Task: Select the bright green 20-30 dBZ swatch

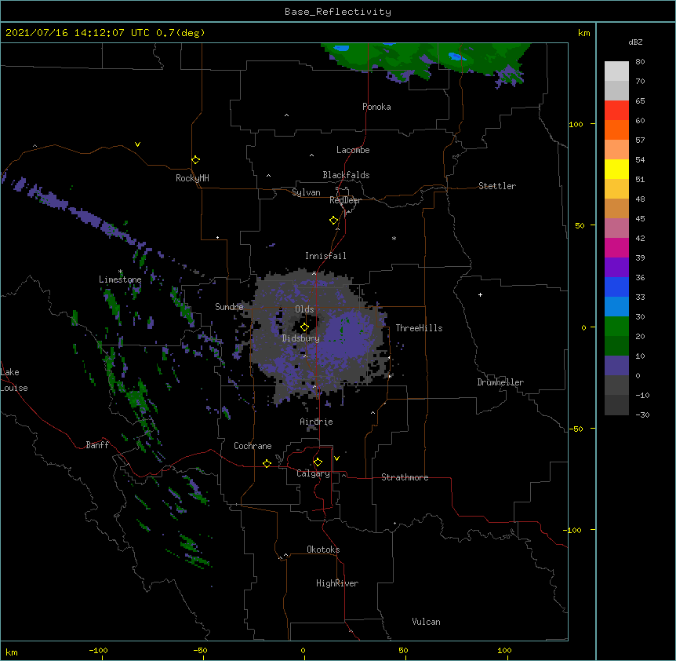Action: pyautogui.click(x=616, y=327)
